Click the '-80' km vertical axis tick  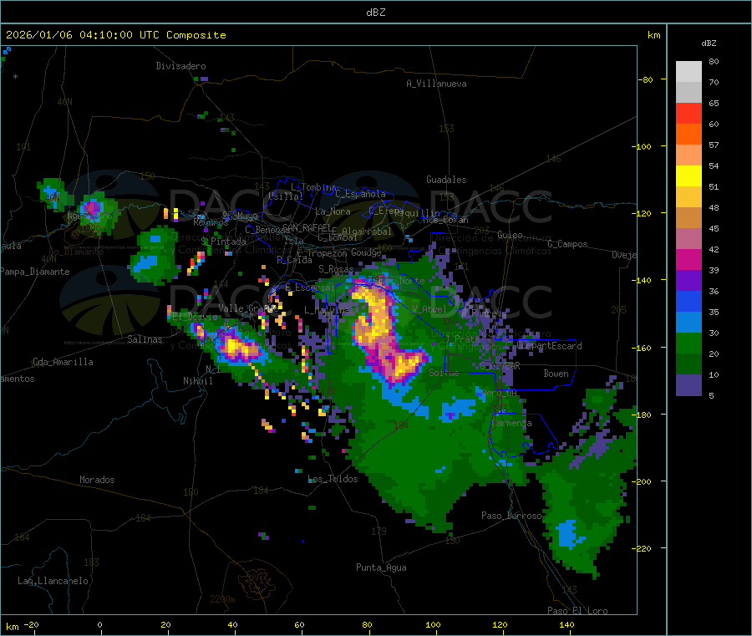pyautogui.click(x=646, y=79)
